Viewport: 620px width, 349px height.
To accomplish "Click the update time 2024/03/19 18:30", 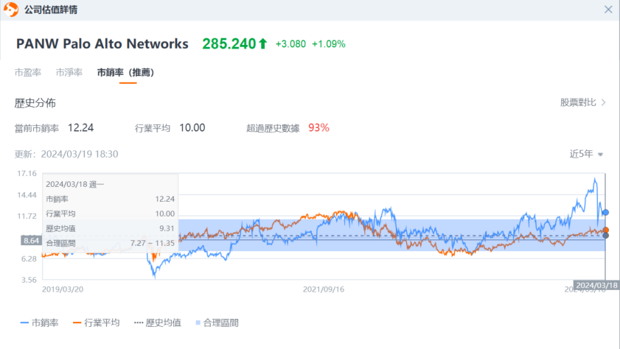I will click(80, 154).
